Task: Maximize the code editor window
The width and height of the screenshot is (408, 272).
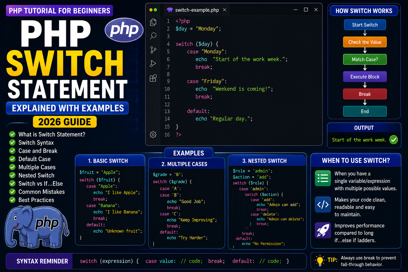Action: [306, 10]
